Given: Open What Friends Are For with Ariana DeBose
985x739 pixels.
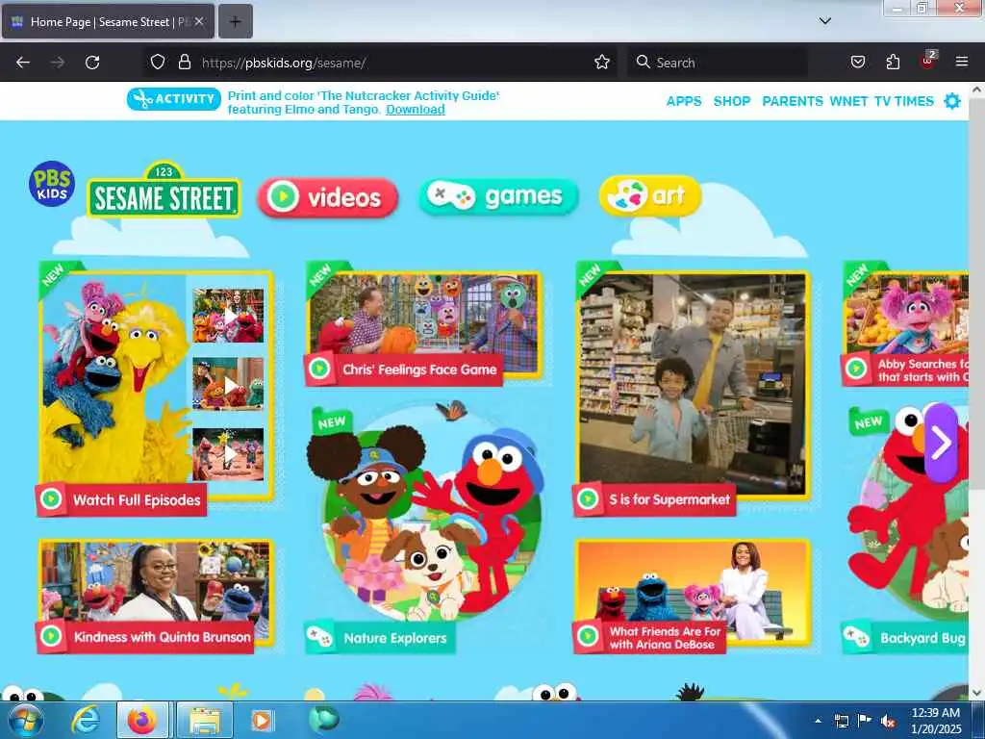Looking at the screenshot, I should point(664,638).
